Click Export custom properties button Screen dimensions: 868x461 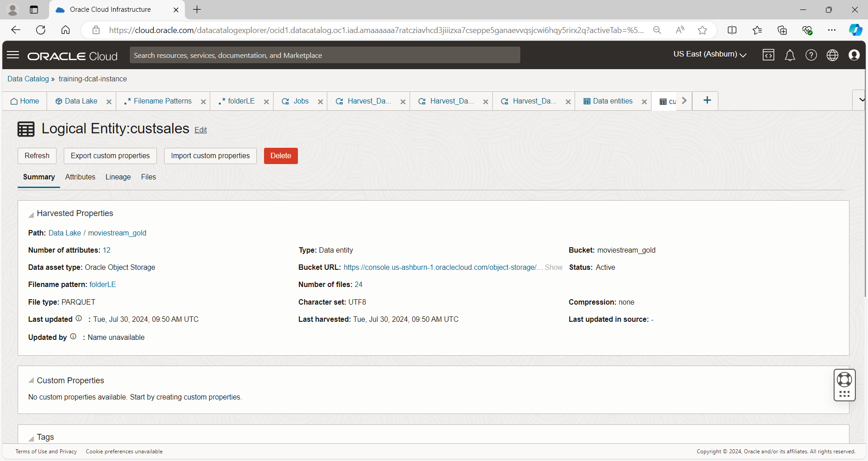110,156
